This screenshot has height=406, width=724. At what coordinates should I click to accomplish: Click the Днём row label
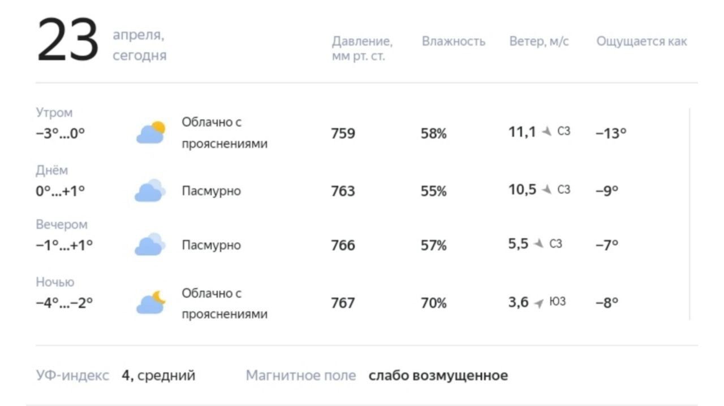(x=51, y=170)
